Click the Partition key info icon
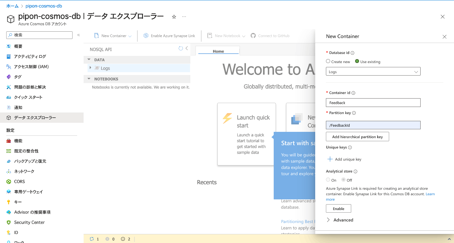The width and height of the screenshot is (454, 243). [354, 113]
